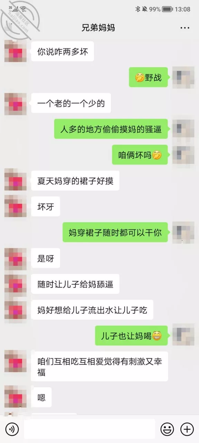Open the three-dot chat options
Screen dimensions: 199x443
coord(185,28)
